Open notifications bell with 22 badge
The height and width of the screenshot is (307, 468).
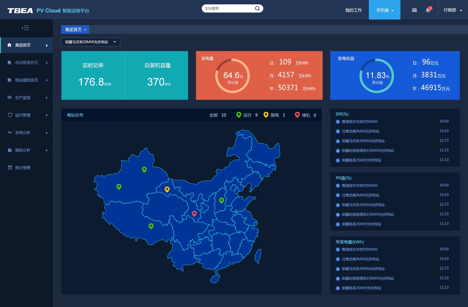tap(428, 10)
